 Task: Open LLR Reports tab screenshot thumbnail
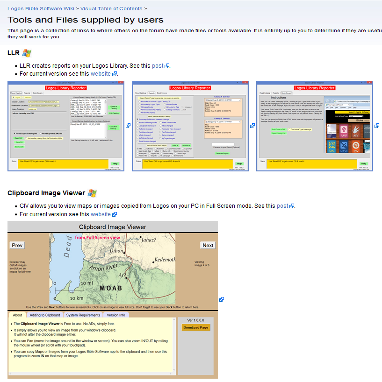click(190, 126)
